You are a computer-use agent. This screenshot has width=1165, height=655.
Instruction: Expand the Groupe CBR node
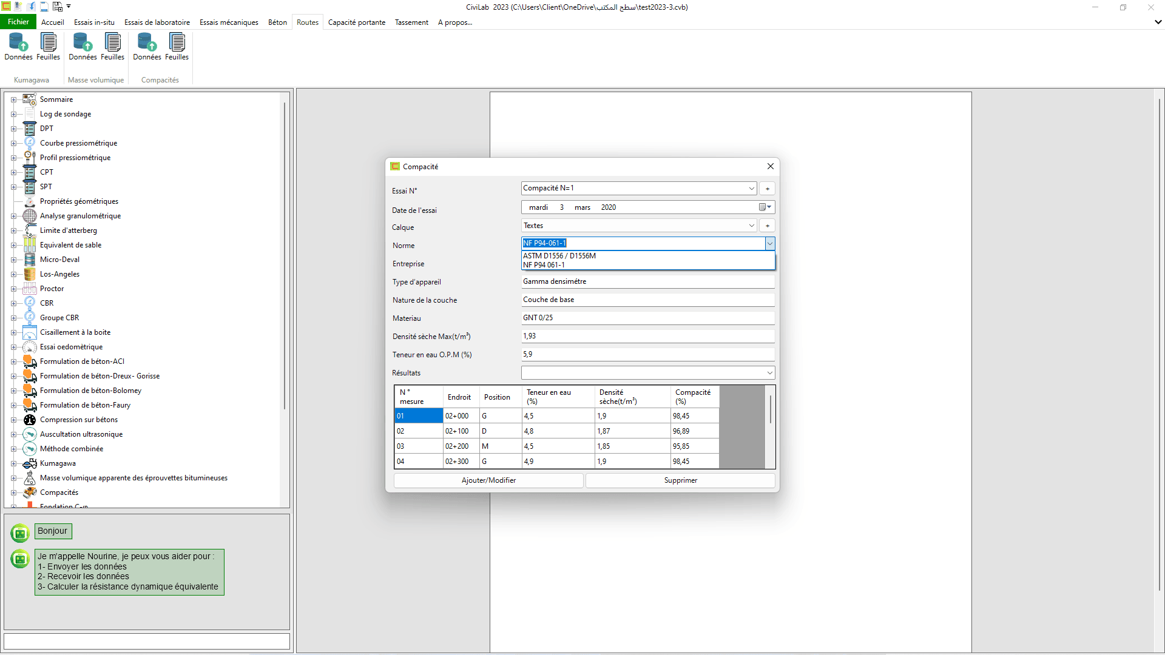[x=13, y=318]
